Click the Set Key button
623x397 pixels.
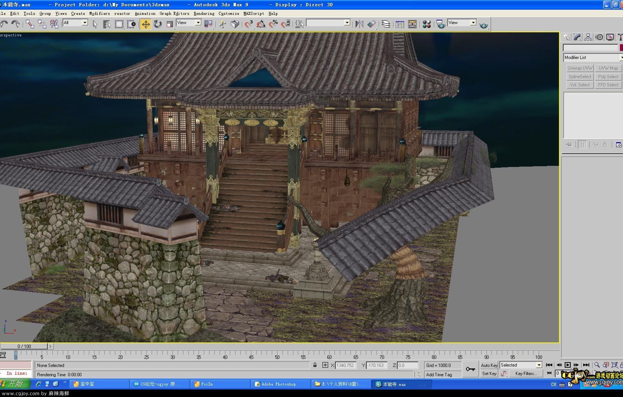pos(489,374)
